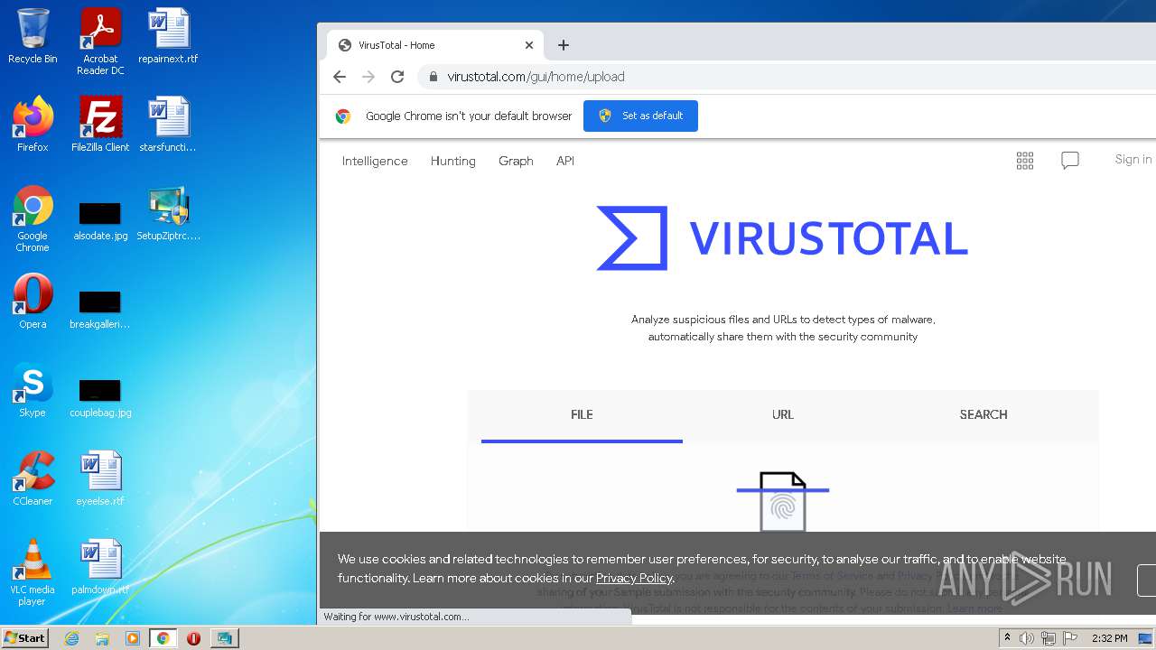Switch to the FILE tab
The height and width of the screenshot is (650, 1156).
[582, 415]
